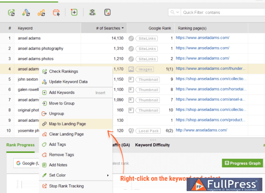
Task: Focus the Quick Filter input field
Action: 223,13
